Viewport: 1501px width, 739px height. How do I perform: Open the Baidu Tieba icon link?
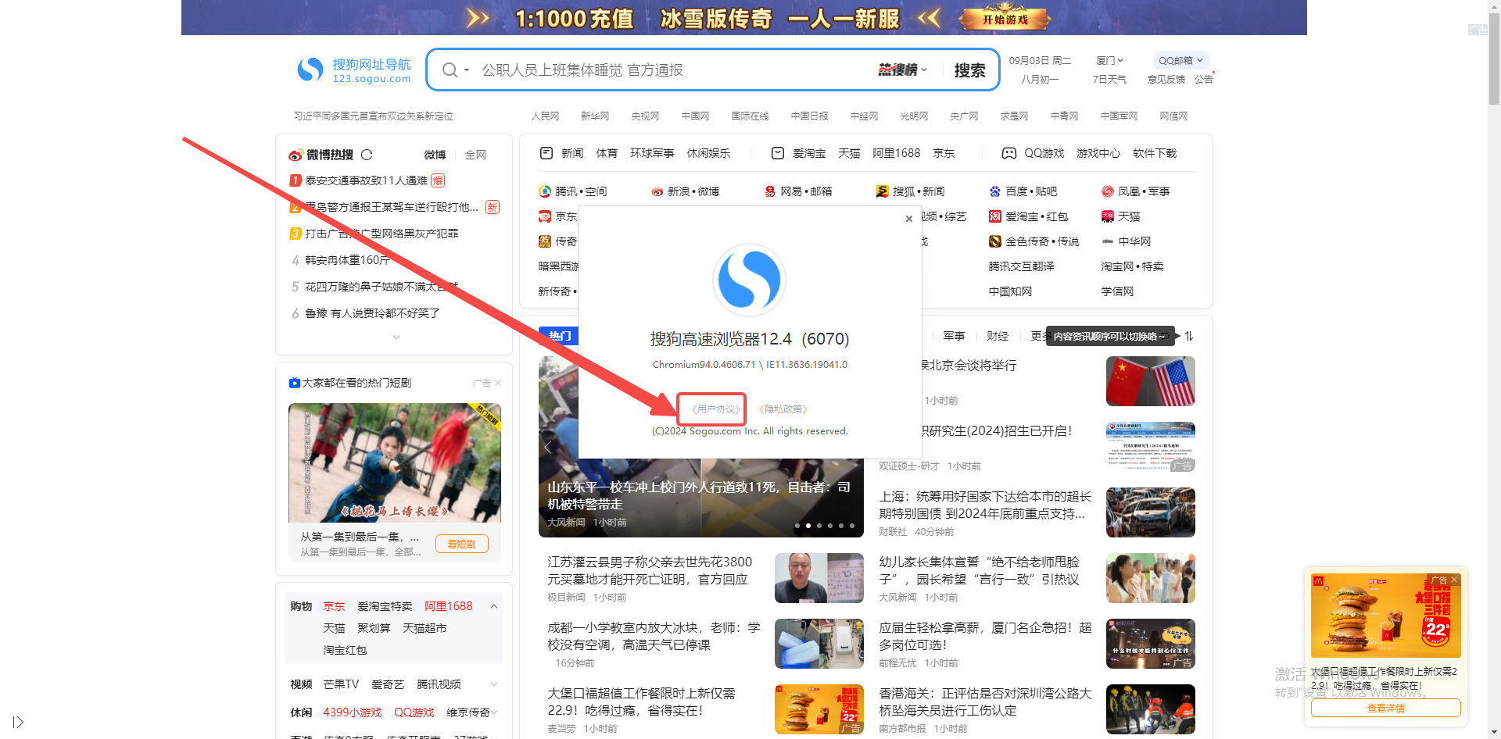coord(995,191)
